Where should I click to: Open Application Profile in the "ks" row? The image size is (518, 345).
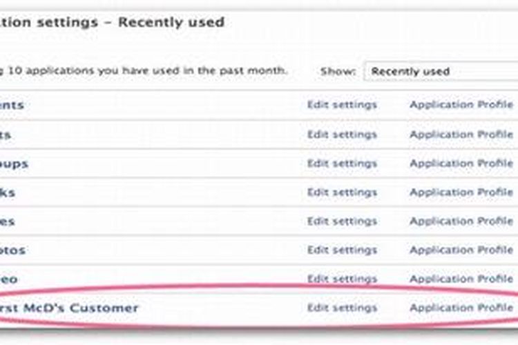coord(461,193)
